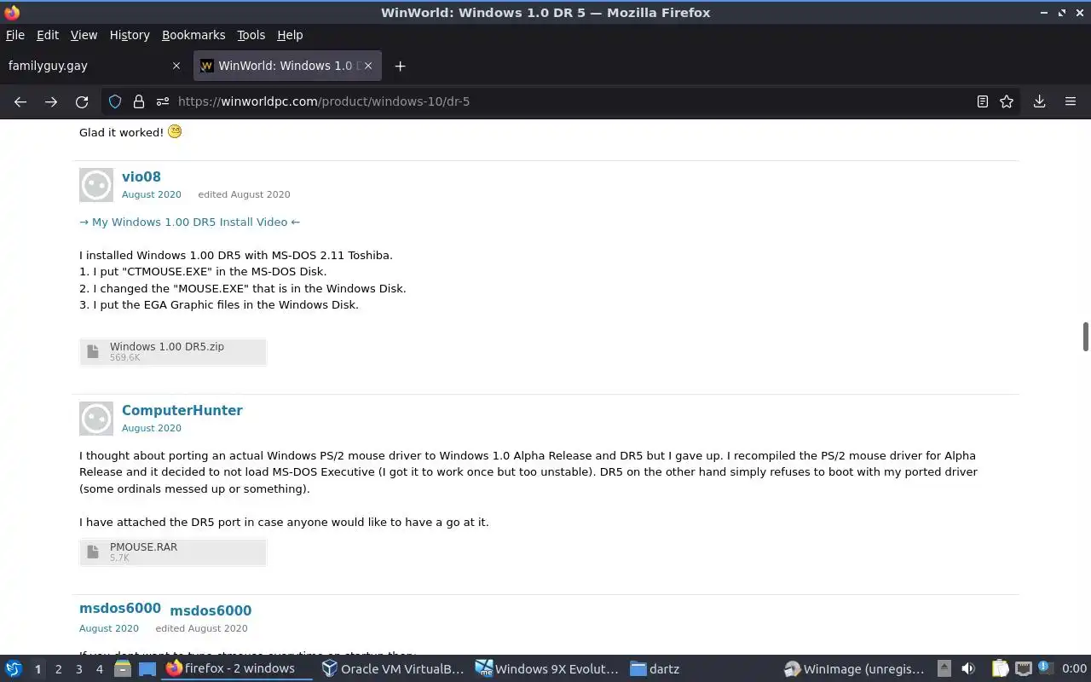This screenshot has width=1091, height=682.
Task: Click ComputerHunter's avatar image
Action: point(96,419)
